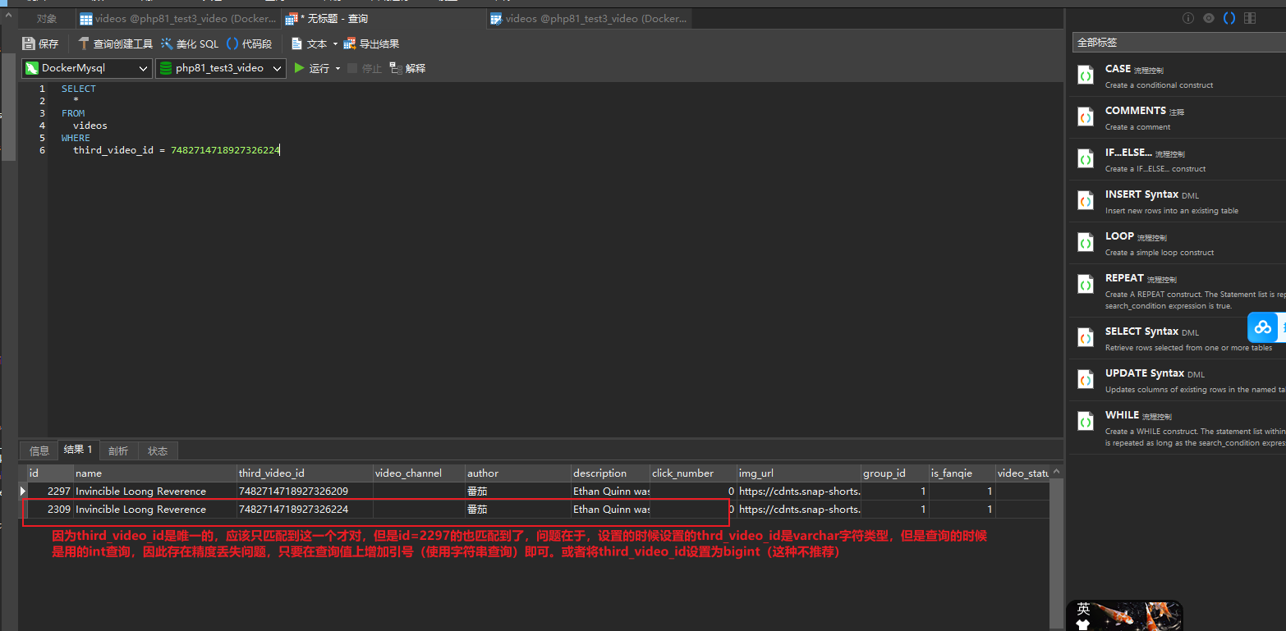Click the floating blue cloud icon
This screenshot has height=631, width=1286.
pyautogui.click(x=1264, y=327)
